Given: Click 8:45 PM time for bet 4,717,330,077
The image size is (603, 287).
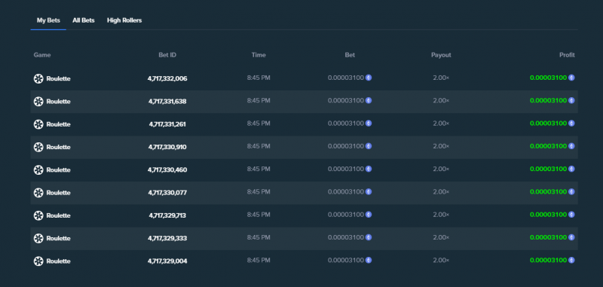Looking at the screenshot, I should click(x=259, y=192).
